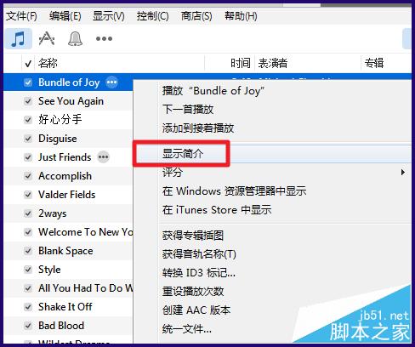Uncheck the Disguise checkbox
The height and width of the screenshot is (347, 415).
coord(28,139)
